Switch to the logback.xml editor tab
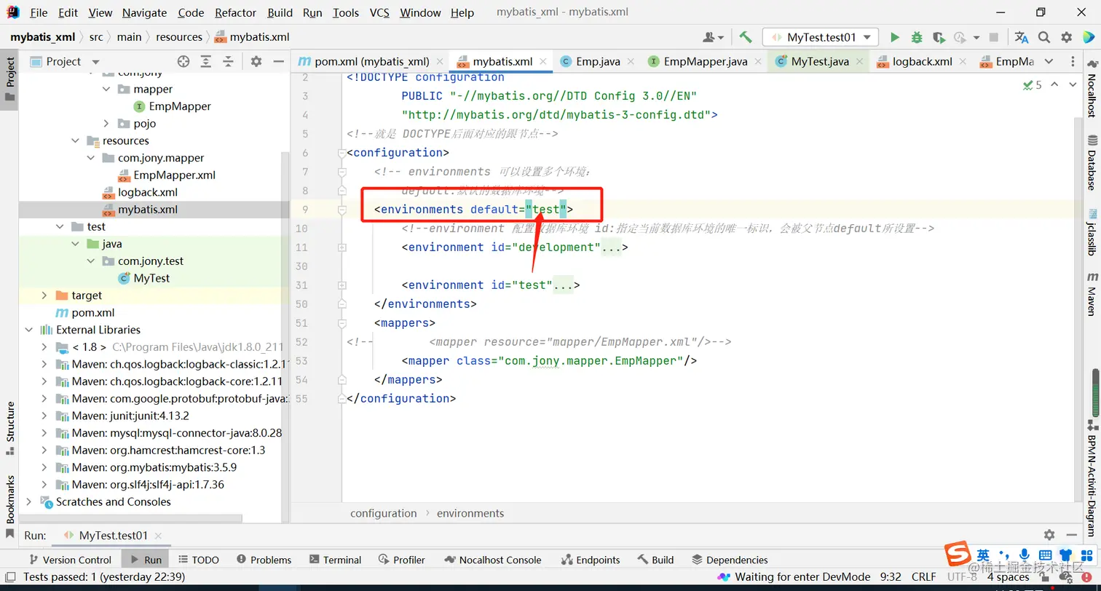Image resolution: width=1101 pixels, height=591 pixels. [922, 61]
